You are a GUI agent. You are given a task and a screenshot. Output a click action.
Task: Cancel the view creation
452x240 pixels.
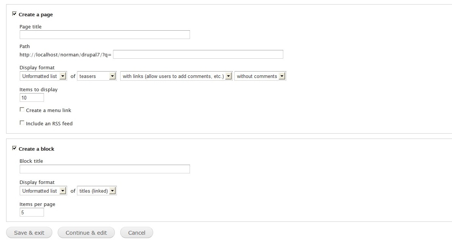click(137, 232)
